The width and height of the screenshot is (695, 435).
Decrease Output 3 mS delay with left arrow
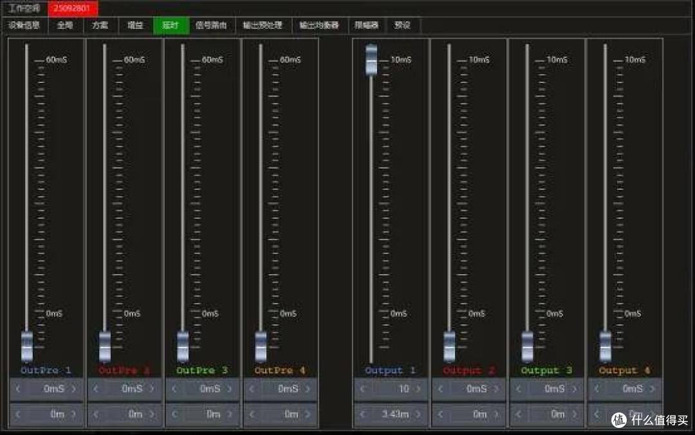518,389
